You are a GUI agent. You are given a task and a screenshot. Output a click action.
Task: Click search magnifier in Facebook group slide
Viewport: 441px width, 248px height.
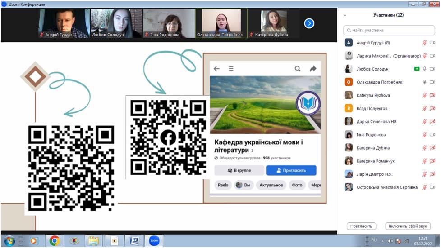tap(298, 69)
